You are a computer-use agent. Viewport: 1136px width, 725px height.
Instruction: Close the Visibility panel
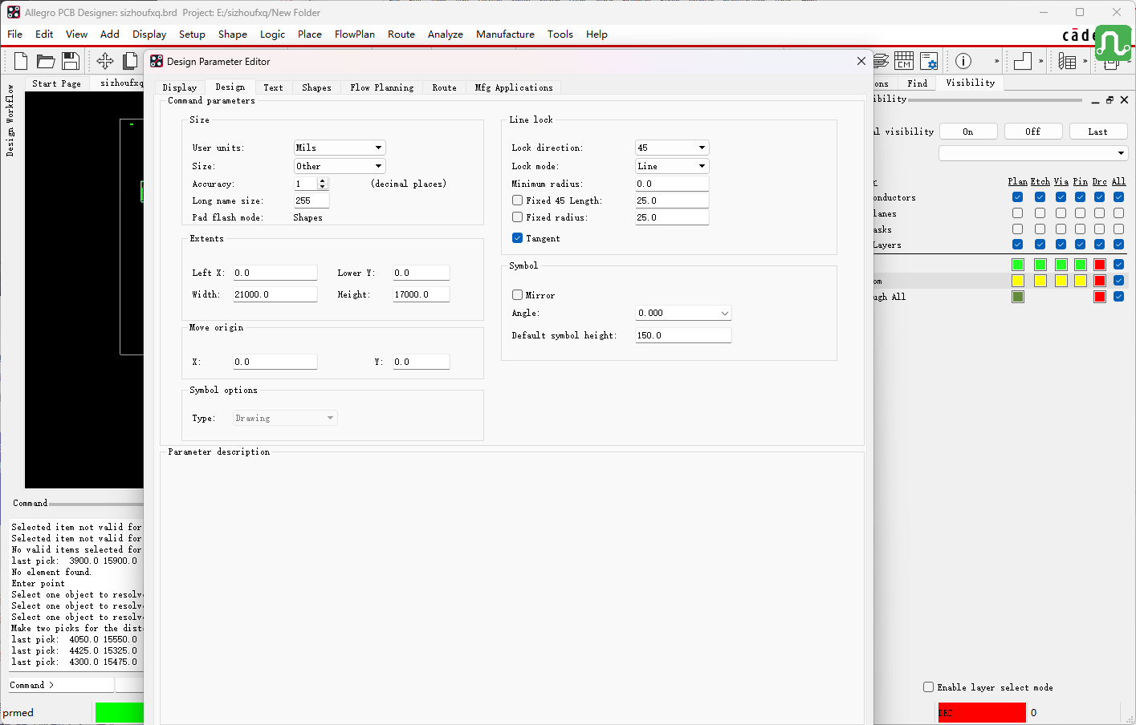pyautogui.click(x=1124, y=100)
